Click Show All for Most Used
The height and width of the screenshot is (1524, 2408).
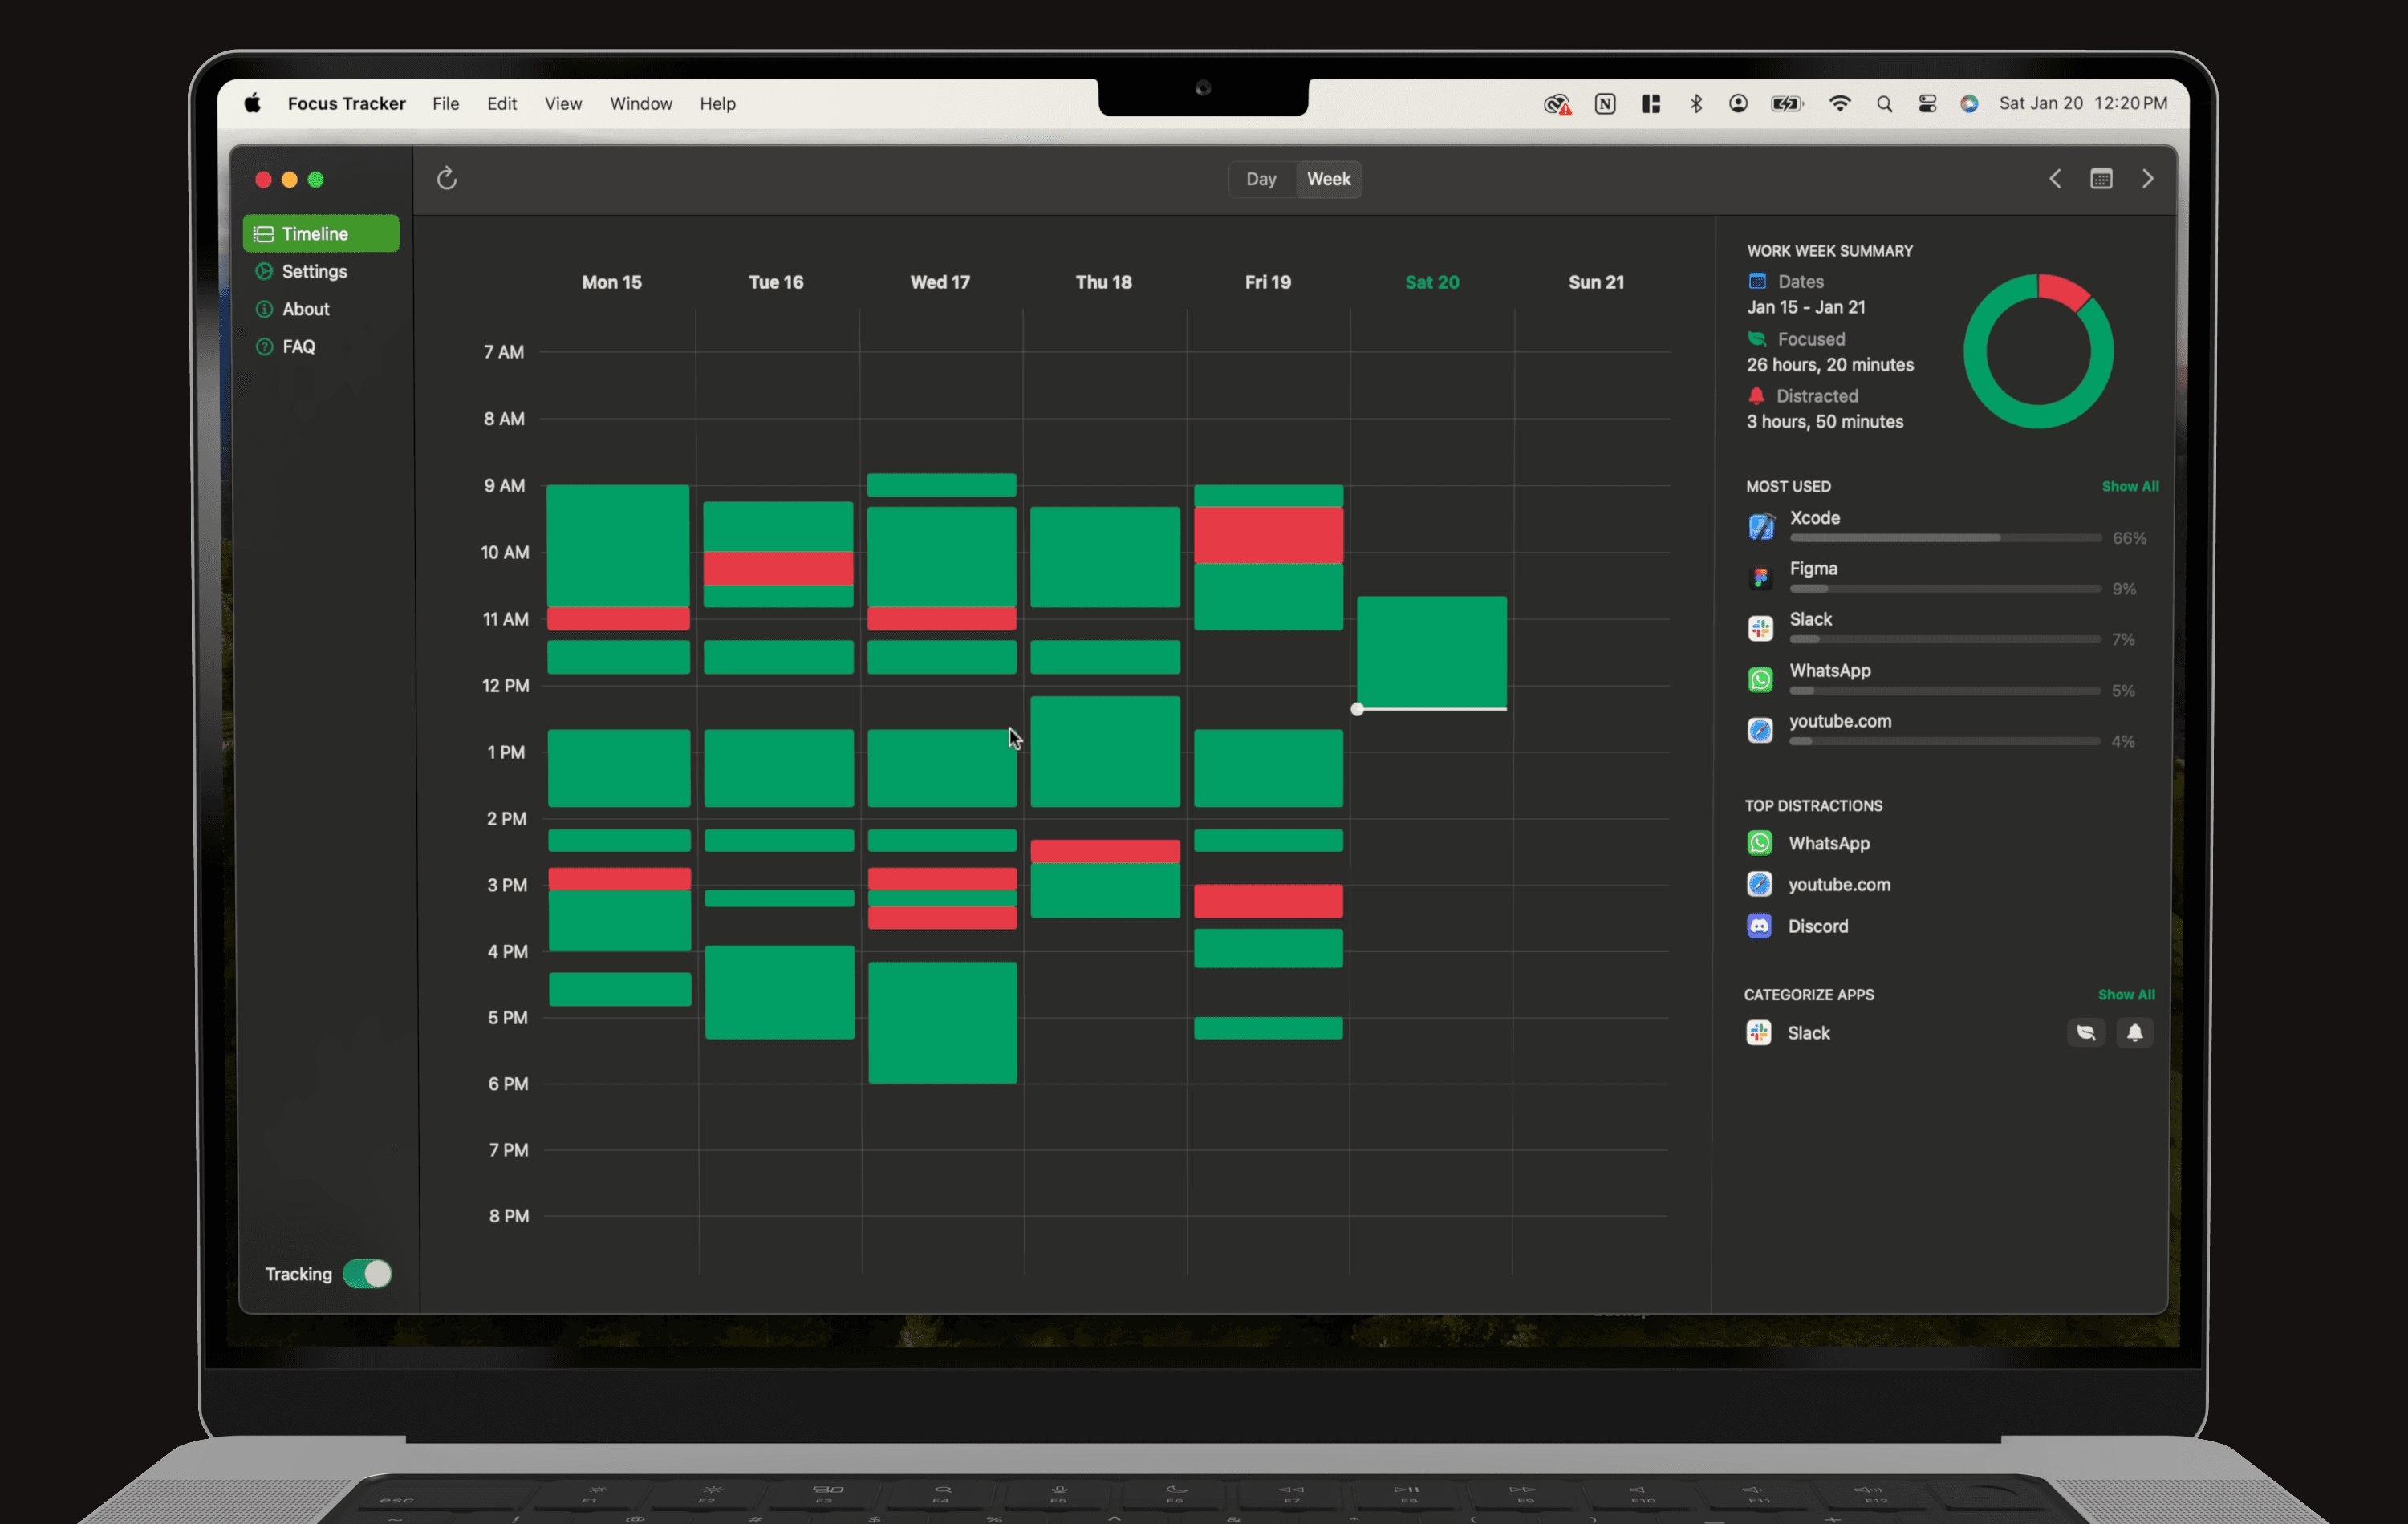tap(2129, 486)
